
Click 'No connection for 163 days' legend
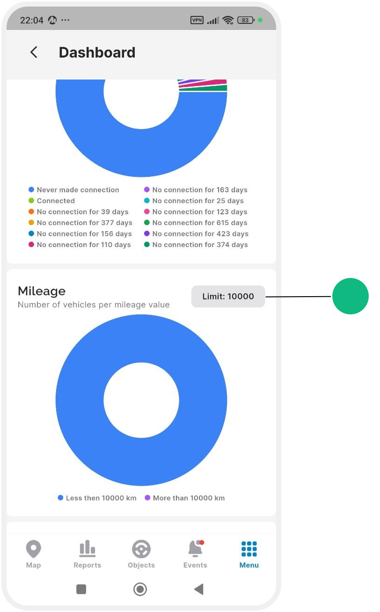click(196, 190)
